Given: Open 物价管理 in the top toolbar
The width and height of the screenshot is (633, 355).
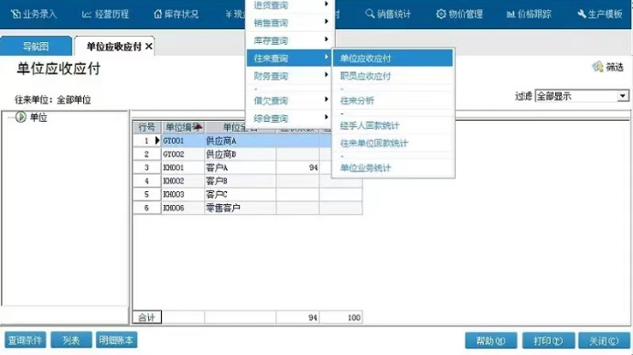Looking at the screenshot, I should (x=459, y=14).
